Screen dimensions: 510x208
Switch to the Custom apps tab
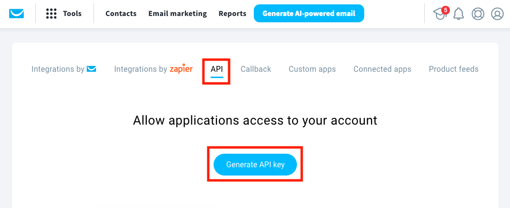coord(312,69)
